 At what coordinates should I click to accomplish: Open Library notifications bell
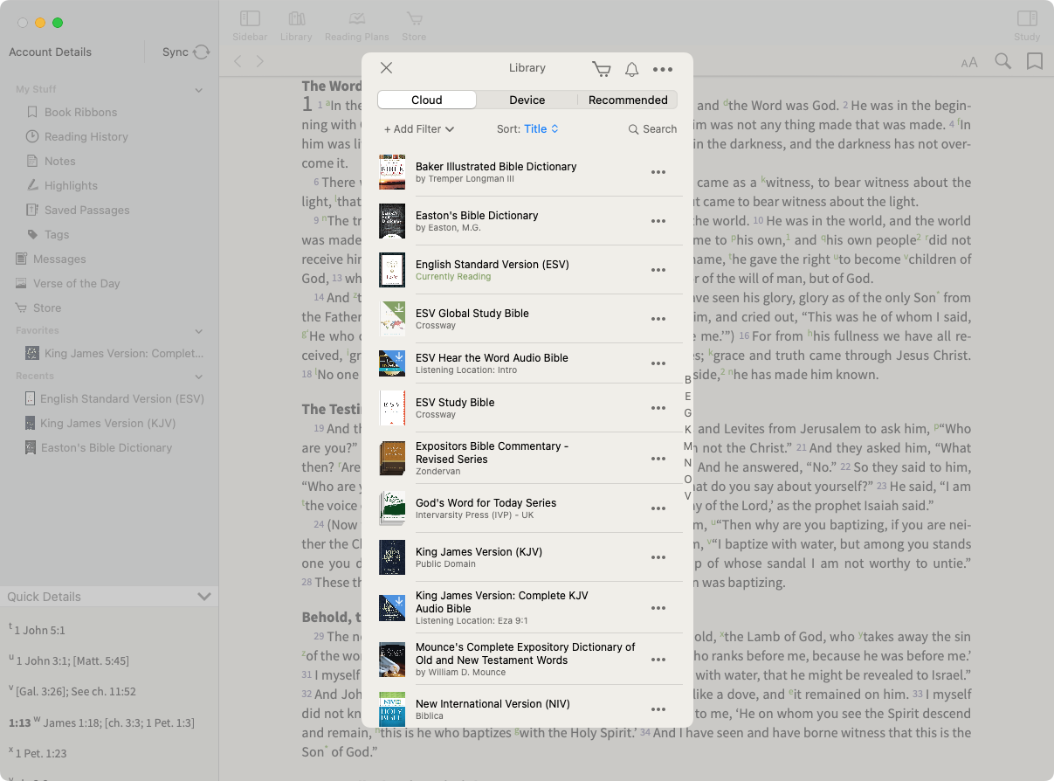pyautogui.click(x=631, y=69)
